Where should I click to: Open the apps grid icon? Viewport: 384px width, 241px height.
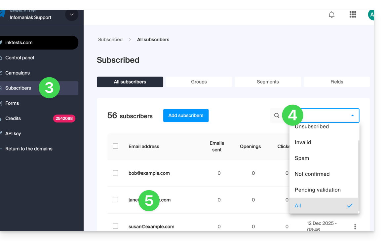click(x=353, y=15)
